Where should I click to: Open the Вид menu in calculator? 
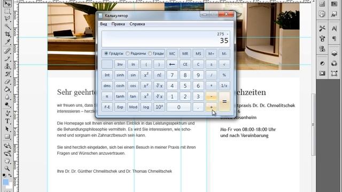(103, 24)
